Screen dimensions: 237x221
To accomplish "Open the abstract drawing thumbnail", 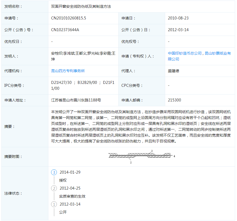I will pos(142,157).
